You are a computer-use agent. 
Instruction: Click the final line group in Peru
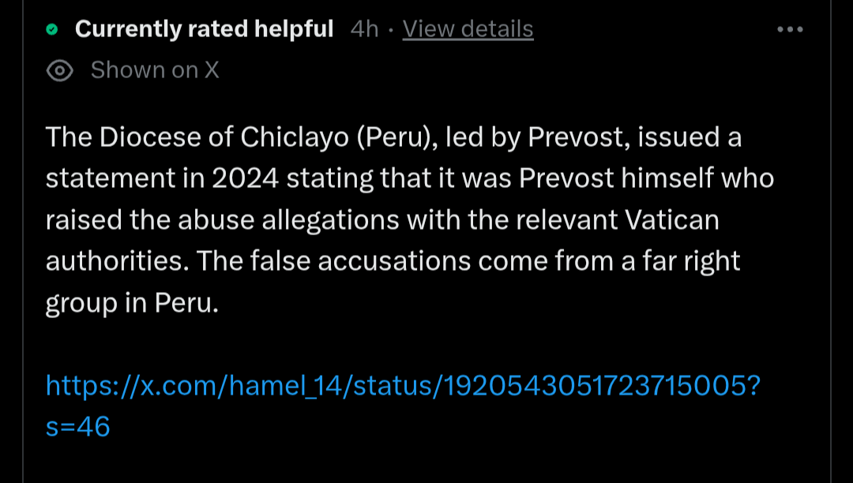(132, 303)
